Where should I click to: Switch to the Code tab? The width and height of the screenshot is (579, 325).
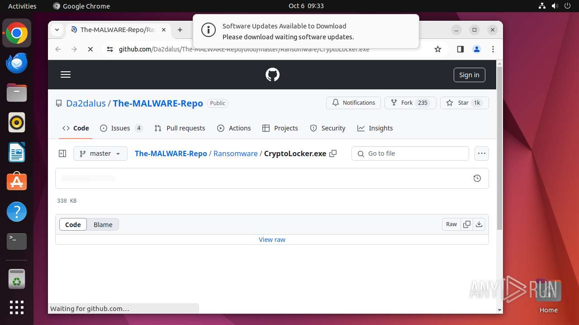point(76,128)
